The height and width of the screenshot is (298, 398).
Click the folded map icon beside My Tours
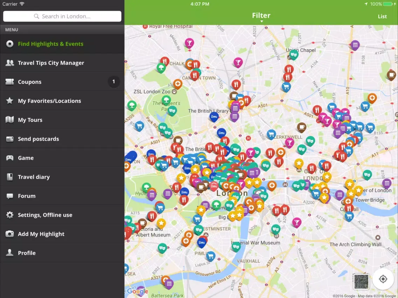(x=10, y=120)
